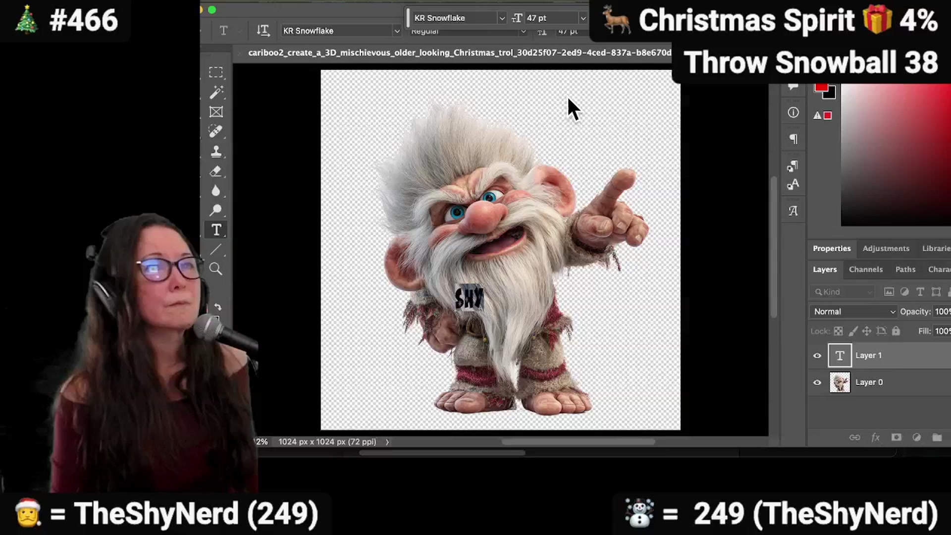The image size is (951, 535).
Task: Toggle lock position icon
Action: tap(867, 331)
